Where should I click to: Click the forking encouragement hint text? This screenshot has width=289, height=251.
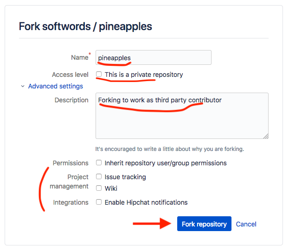[x=169, y=149]
